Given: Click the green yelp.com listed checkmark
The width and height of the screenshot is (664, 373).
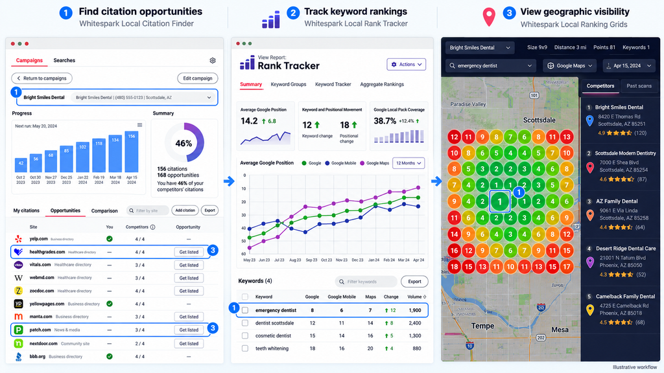Looking at the screenshot, I should [109, 239].
